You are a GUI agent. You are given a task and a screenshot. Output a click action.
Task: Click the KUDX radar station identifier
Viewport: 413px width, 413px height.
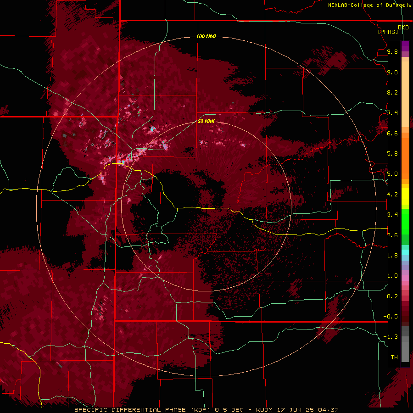pyautogui.click(x=264, y=410)
